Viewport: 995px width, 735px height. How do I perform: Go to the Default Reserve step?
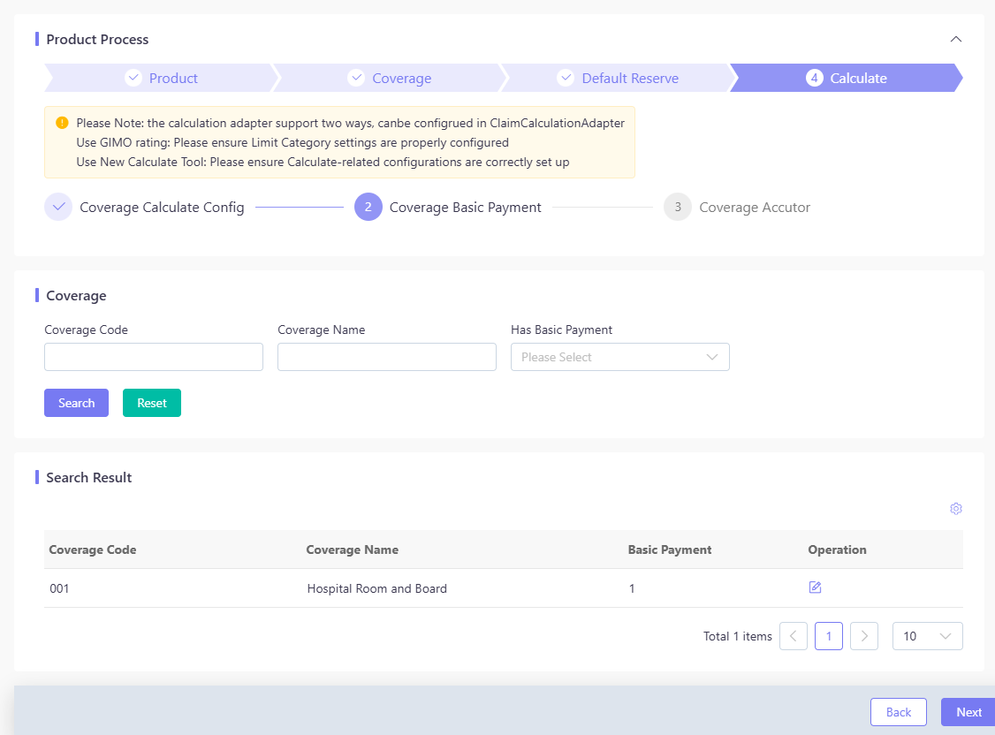618,78
